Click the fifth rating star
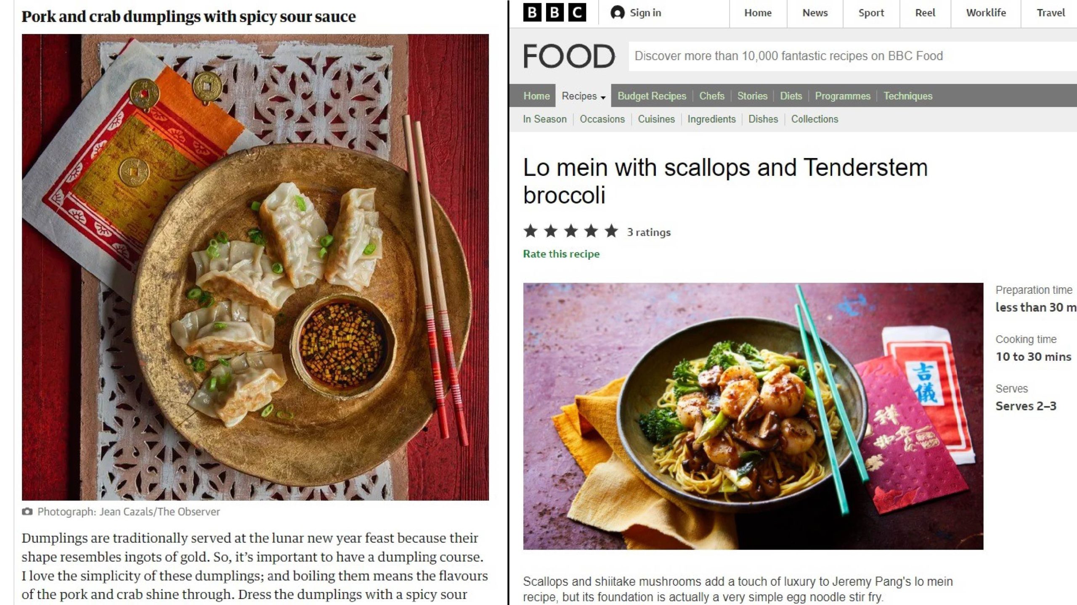The height and width of the screenshot is (605, 1077). pyautogui.click(x=611, y=231)
